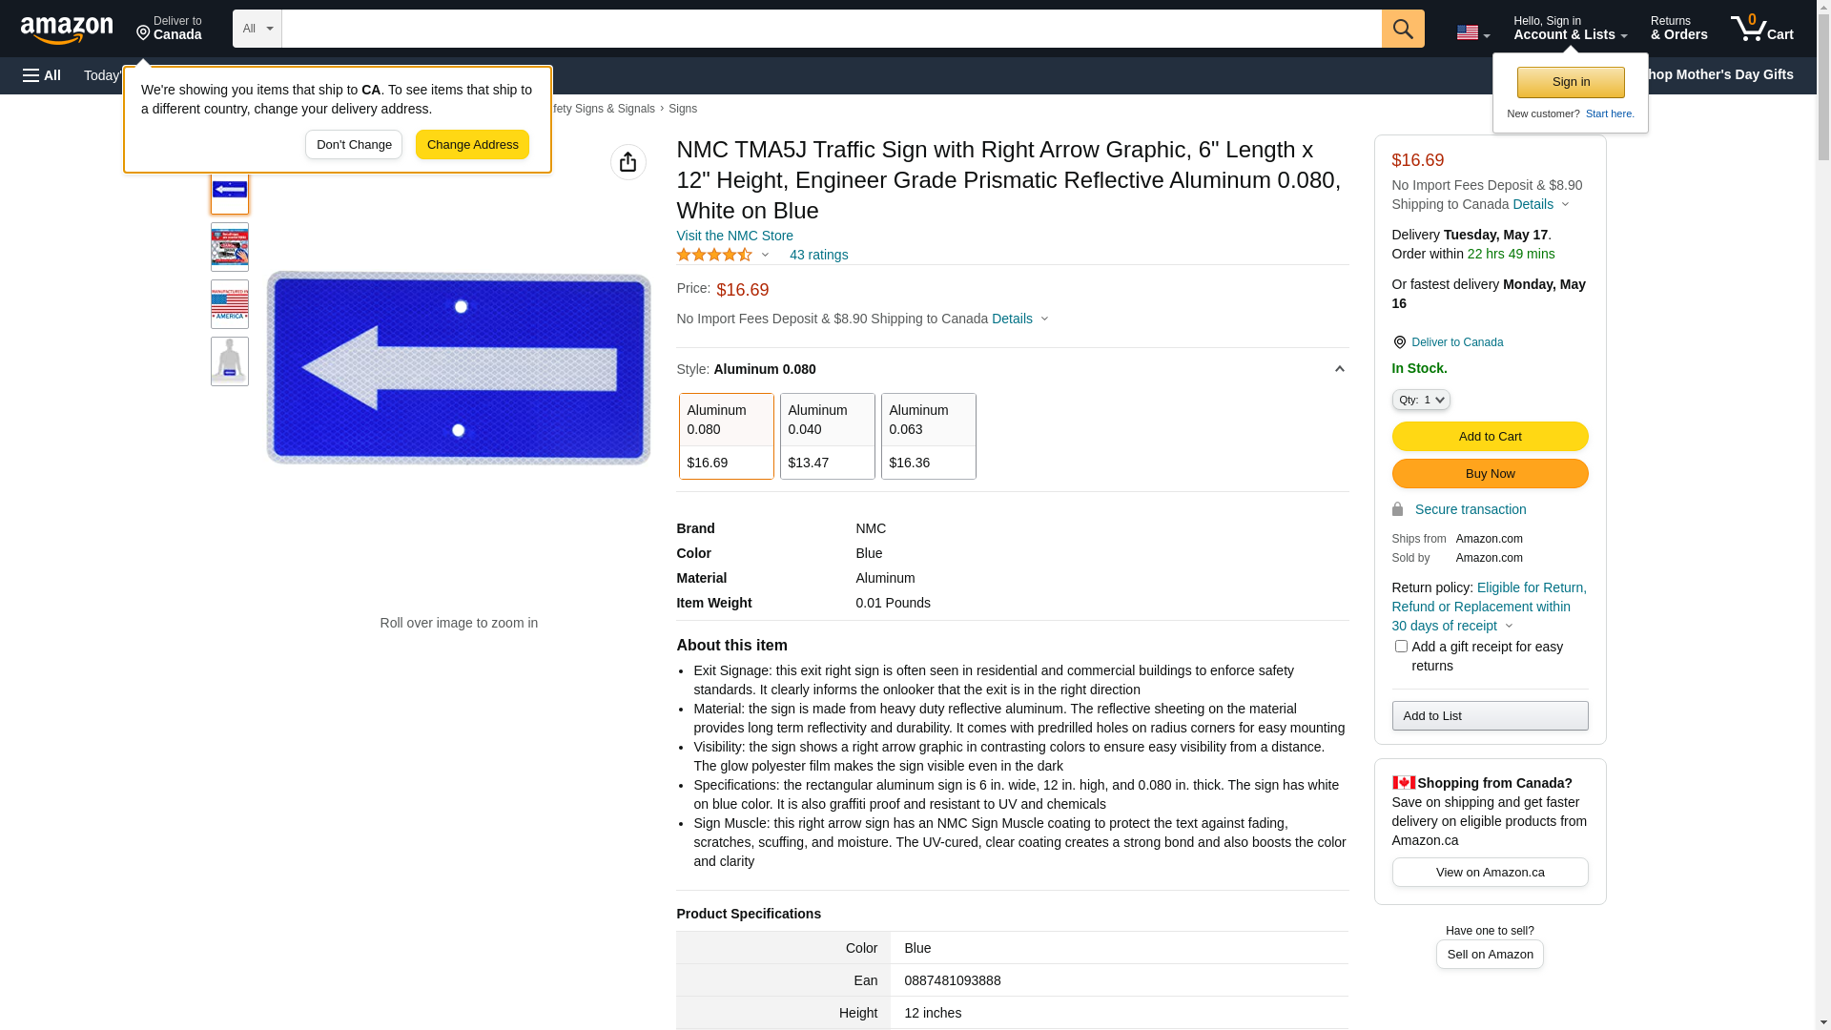Viewport: 1831px width, 1030px height.
Task: Check the gift receipt checkbox
Action: coord(1401,647)
